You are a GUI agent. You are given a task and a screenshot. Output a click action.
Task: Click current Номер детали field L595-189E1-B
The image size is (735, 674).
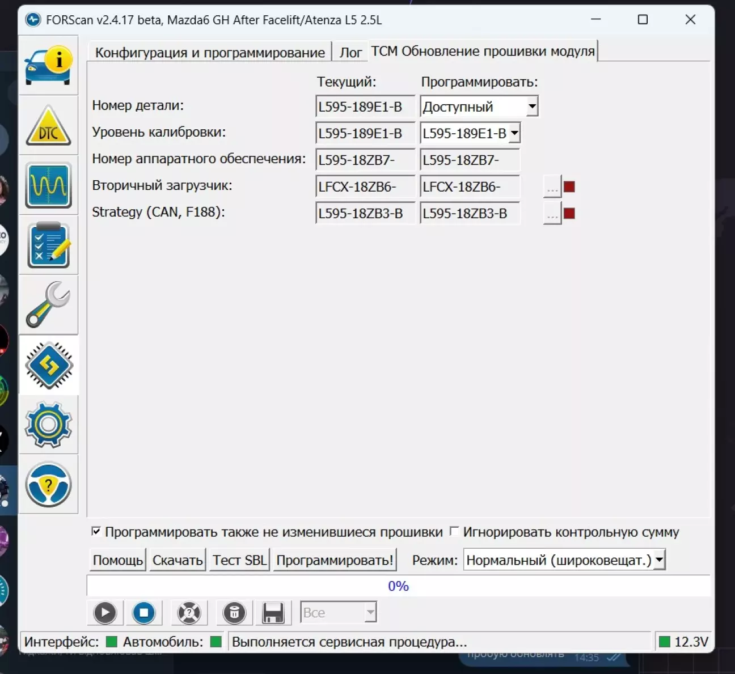point(365,107)
